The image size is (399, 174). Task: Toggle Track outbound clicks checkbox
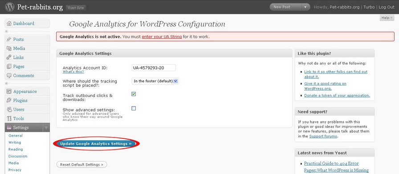click(x=134, y=94)
